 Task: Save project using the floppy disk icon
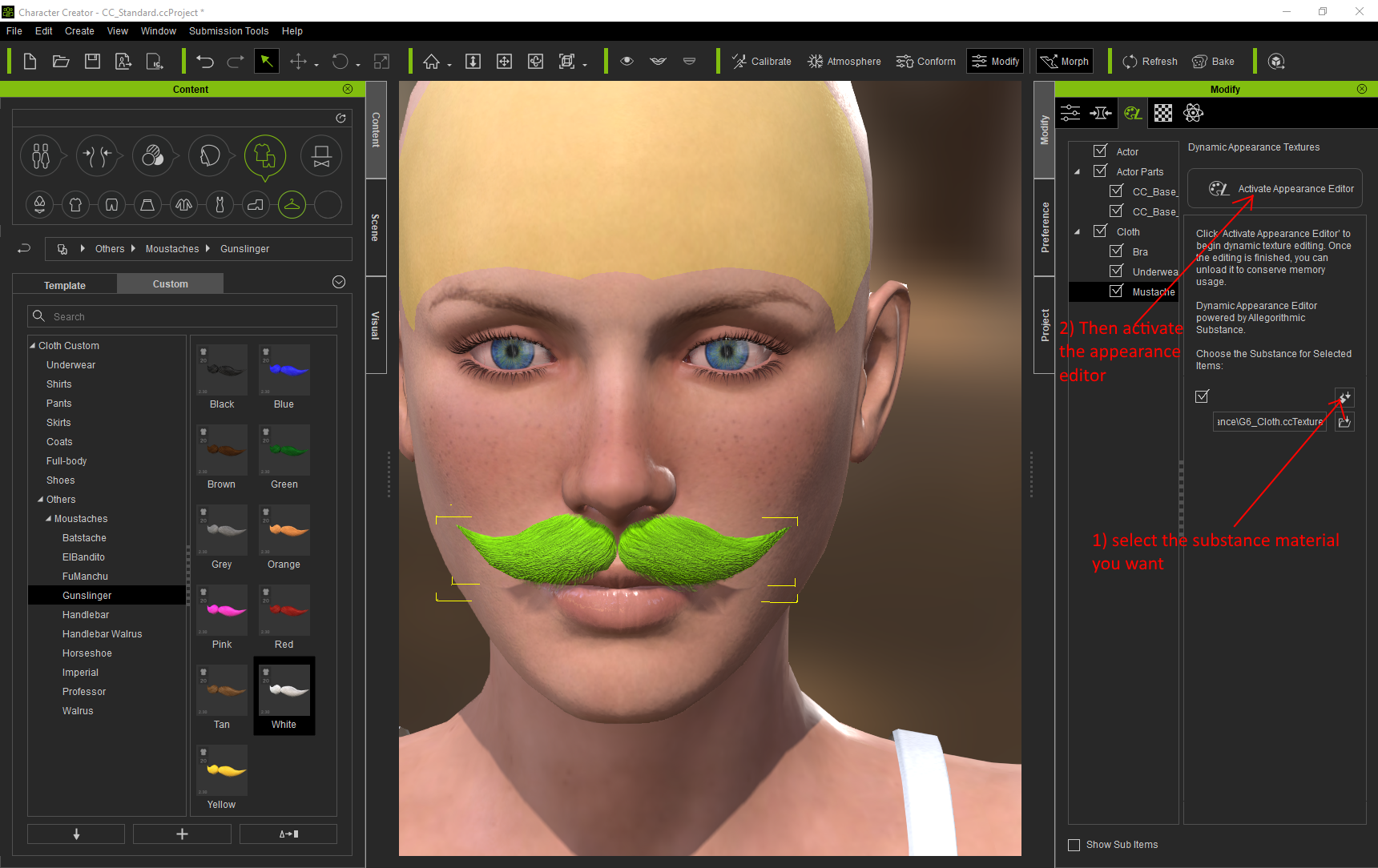tap(92, 62)
